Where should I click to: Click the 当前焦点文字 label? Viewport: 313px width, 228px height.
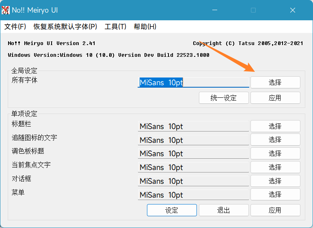pos(31,165)
